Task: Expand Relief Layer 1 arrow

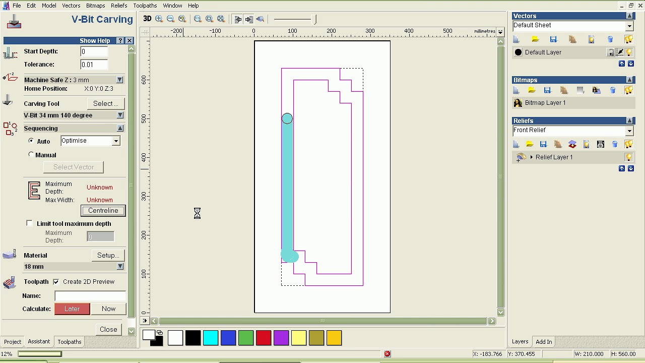Action: (x=531, y=157)
